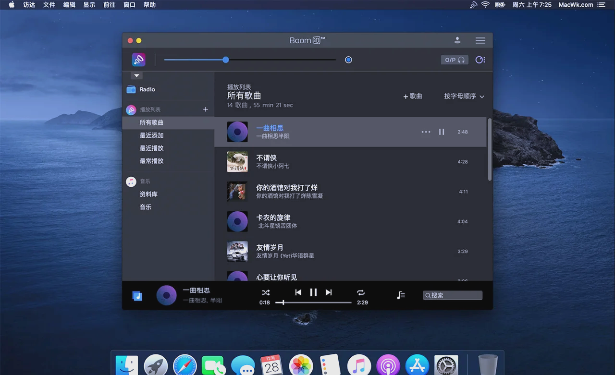Open Photos from the Dock

301,366
